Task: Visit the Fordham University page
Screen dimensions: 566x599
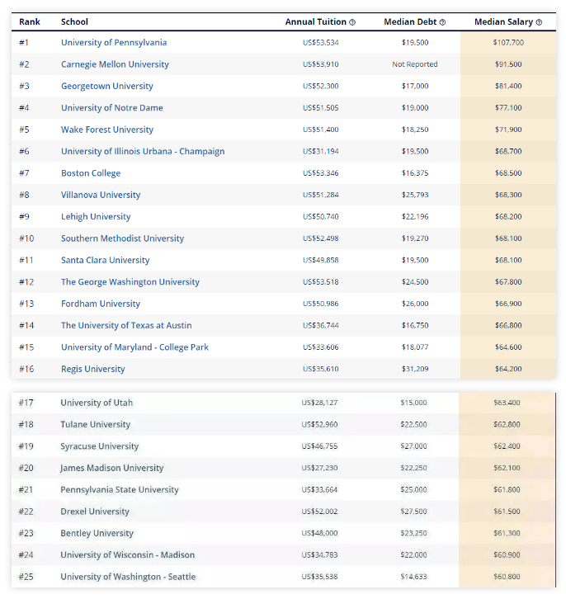Action: (x=101, y=304)
